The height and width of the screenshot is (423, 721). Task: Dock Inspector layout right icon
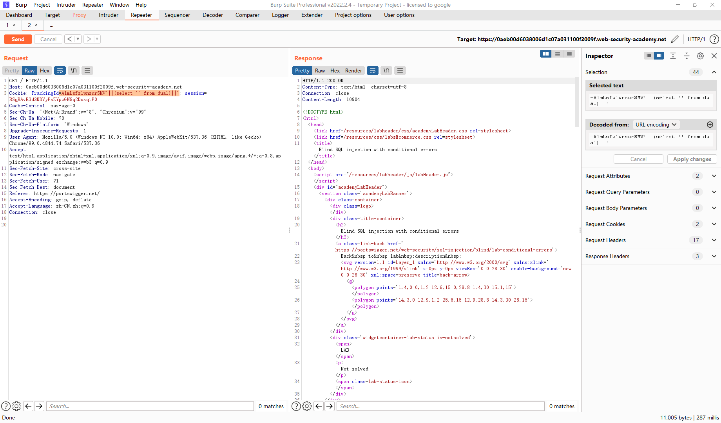tap(659, 56)
